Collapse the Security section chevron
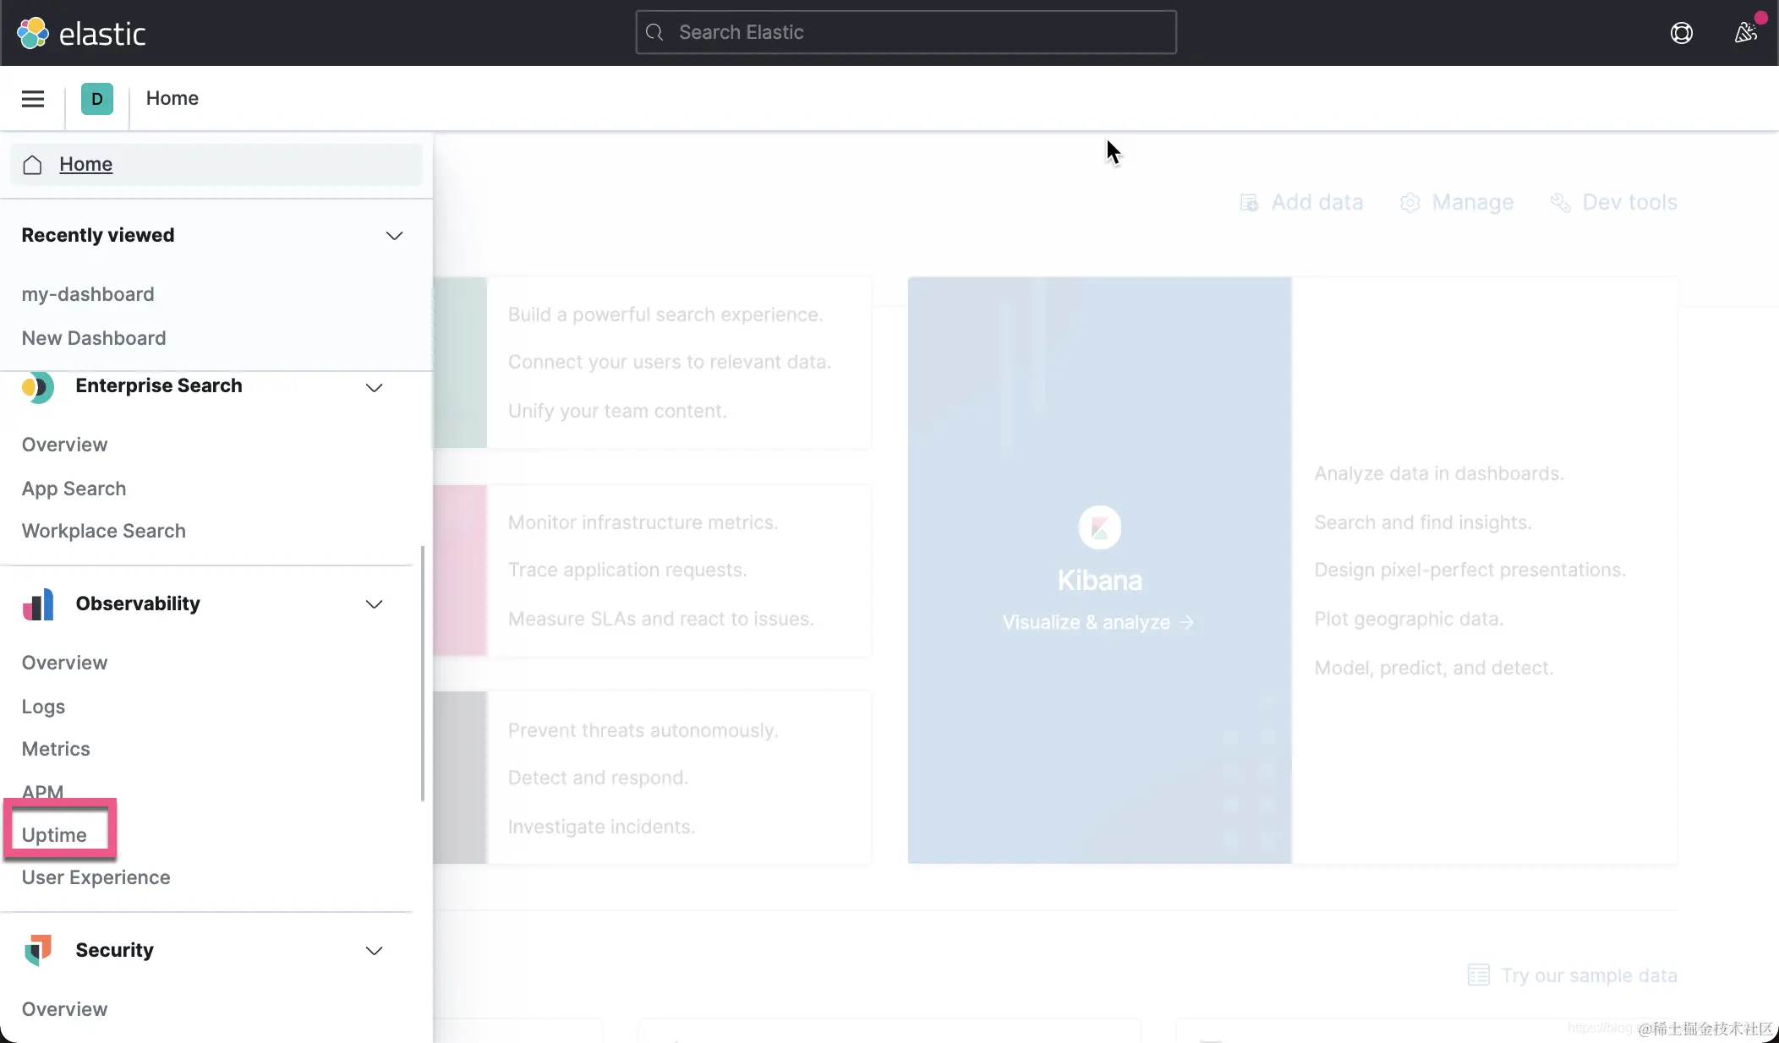This screenshot has width=1779, height=1043. pos(374,951)
